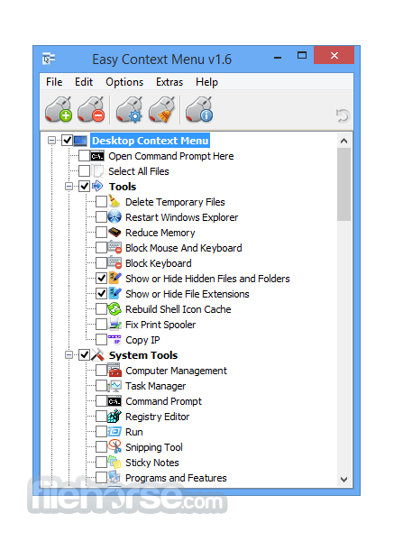Open the Help menu

206,82
